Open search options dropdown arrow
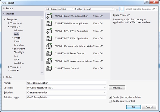Viewport: 160px width, 112px height. [x=156, y=9]
